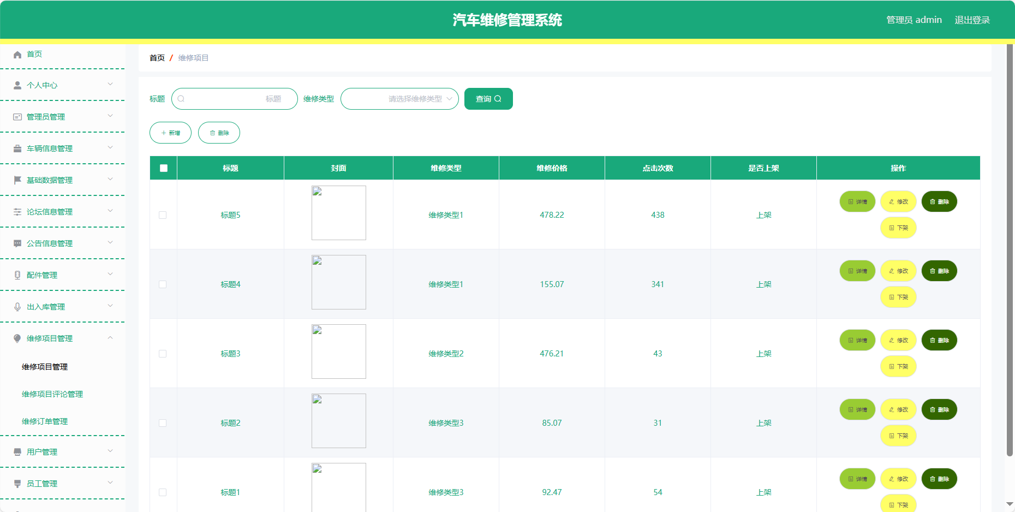This screenshot has width=1015, height=512.
Task: Click the 查询 search button
Action: tap(488, 99)
